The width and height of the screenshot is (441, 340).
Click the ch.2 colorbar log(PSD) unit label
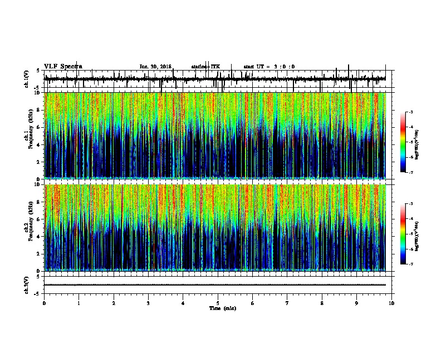point(417,237)
